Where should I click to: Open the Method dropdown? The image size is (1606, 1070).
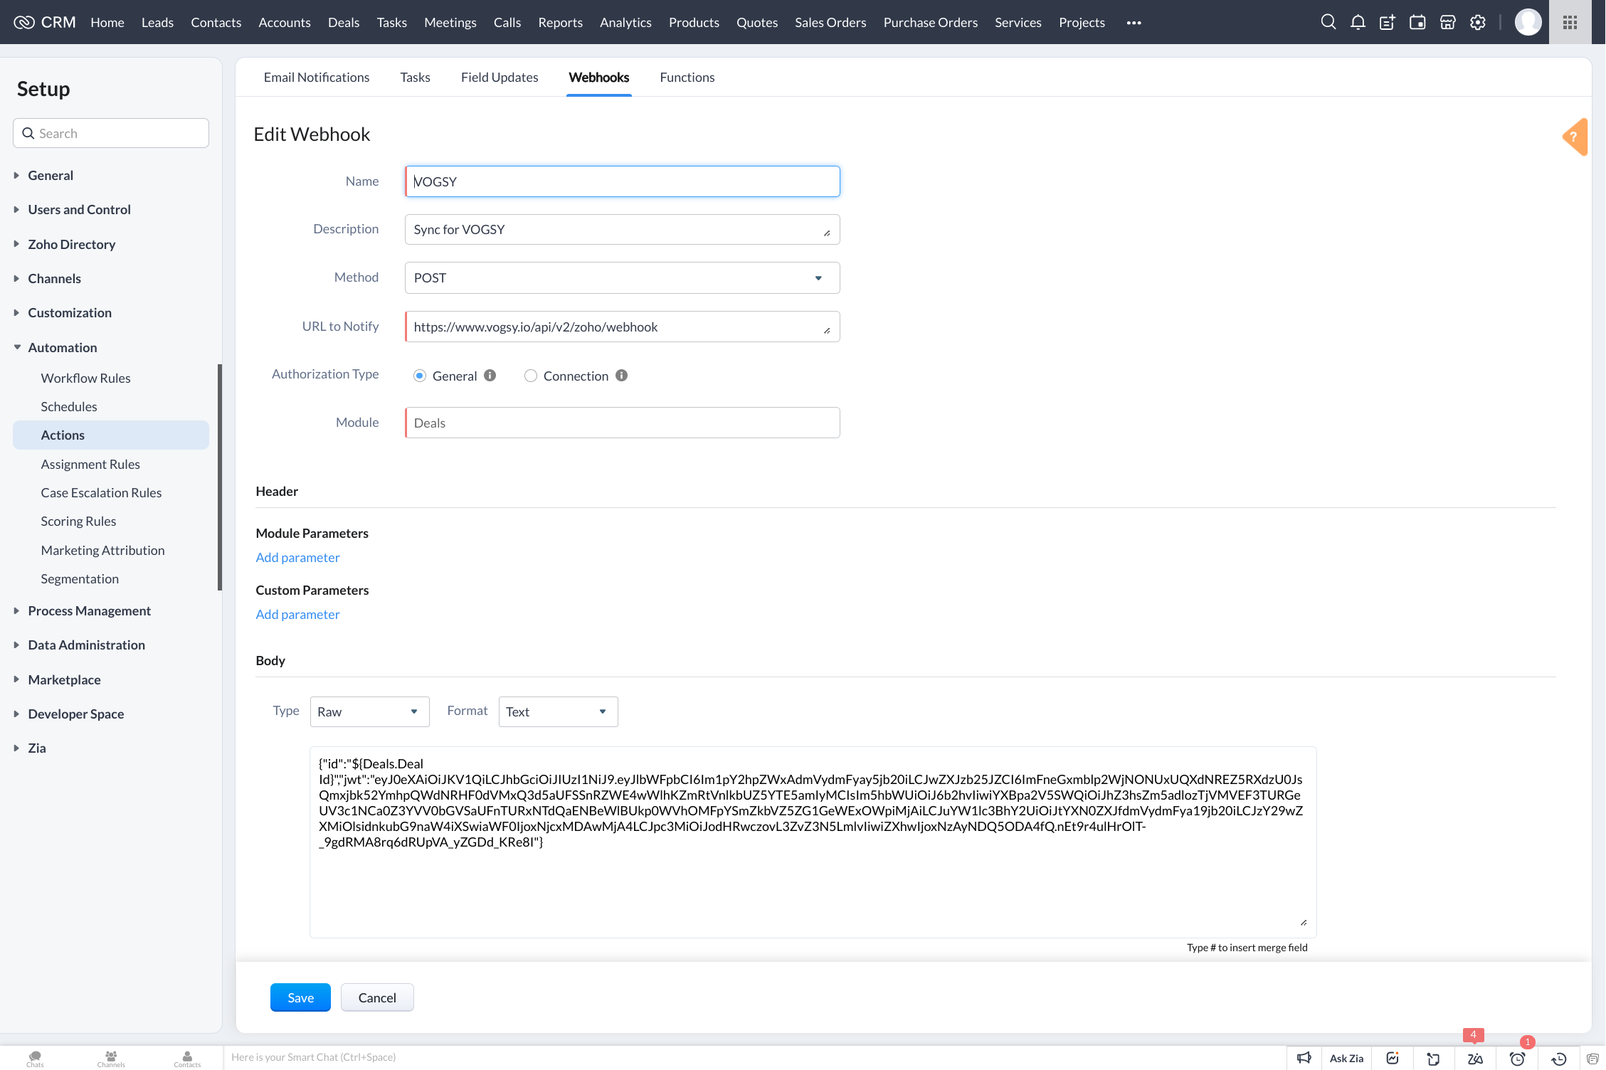[622, 277]
